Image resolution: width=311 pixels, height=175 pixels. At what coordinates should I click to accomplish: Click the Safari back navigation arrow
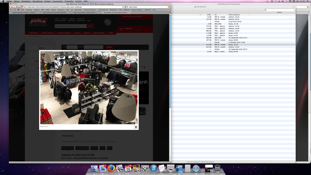tap(11, 7)
